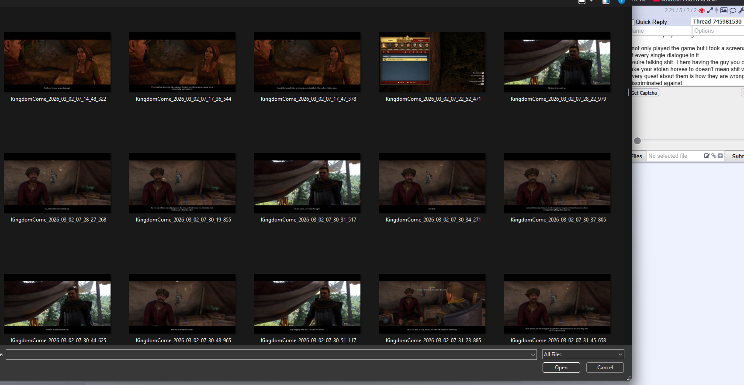Select thumbnail KingdomCome_2026_03_02_07_14_48_322
Viewport: 744px width, 385px height.
coord(57,62)
